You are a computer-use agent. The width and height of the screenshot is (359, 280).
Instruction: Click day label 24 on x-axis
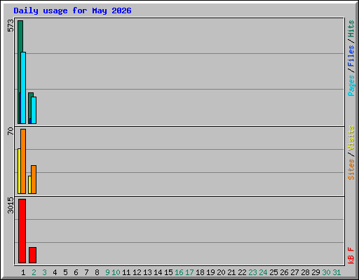263,272
